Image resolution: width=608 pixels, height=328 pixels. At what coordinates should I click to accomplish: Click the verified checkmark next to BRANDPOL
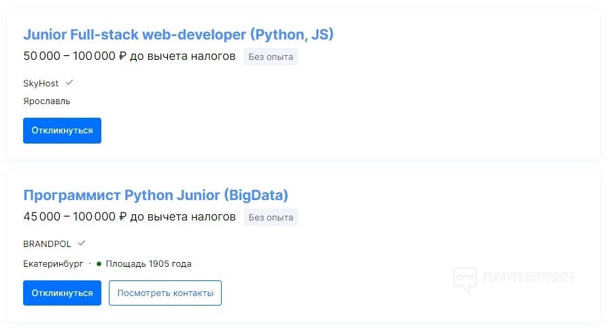pos(81,244)
